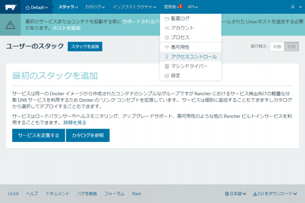Select 設定 from the admin menu
The height and width of the screenshot is (203, 305).
pos(191,75)
